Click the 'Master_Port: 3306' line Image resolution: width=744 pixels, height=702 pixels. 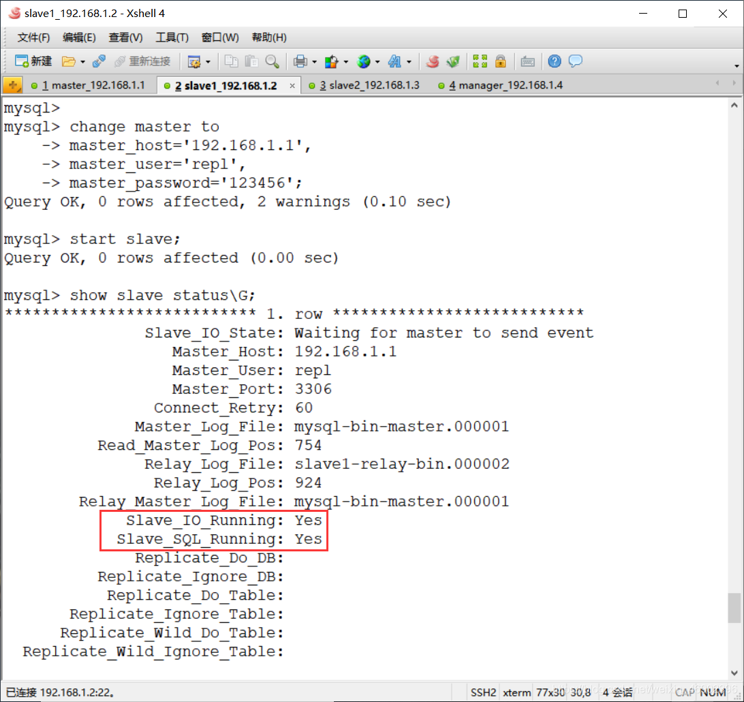pyautogui.click(x=251, y=389)
